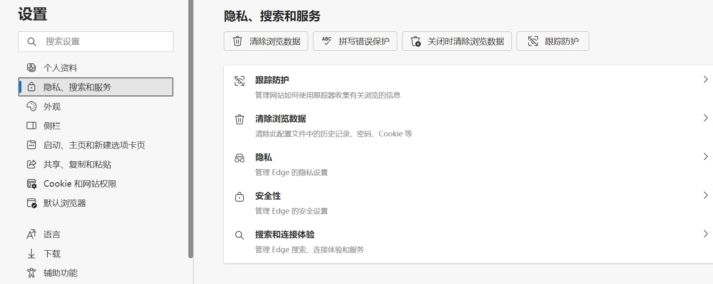Click the 清除浏览数据 button at top
The image size is (713, 284).
coord(266,41)
